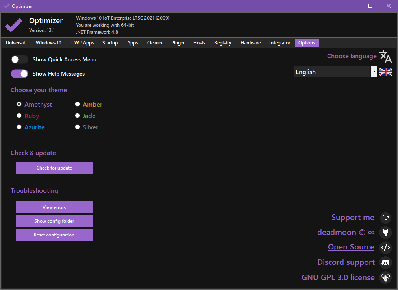The image size is (398, 290).
Task: Open the Discord support link
Action: point(346,262)
